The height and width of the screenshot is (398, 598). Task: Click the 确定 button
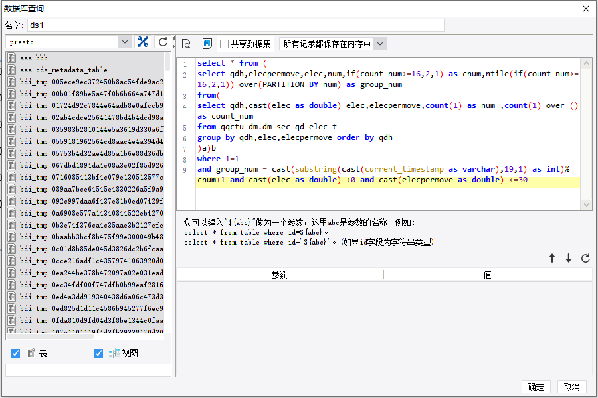click(536, 387)
